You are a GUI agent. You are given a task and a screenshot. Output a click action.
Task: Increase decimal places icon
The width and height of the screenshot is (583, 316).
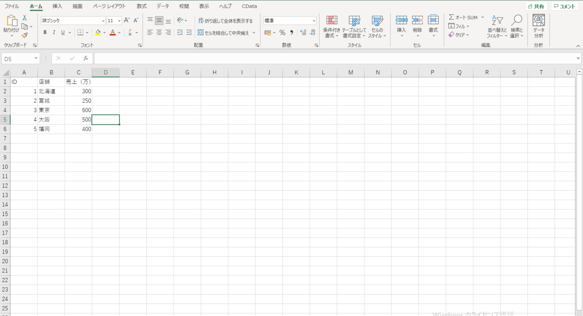[x=303, y=33]
